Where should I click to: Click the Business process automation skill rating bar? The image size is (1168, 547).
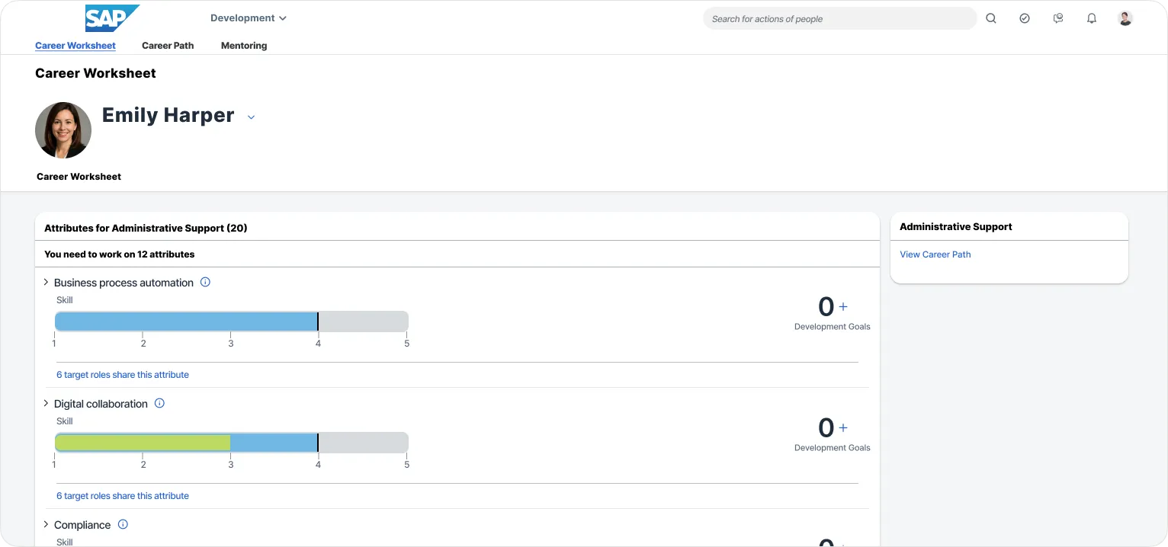pyautogui.click(x=231, y=321)
